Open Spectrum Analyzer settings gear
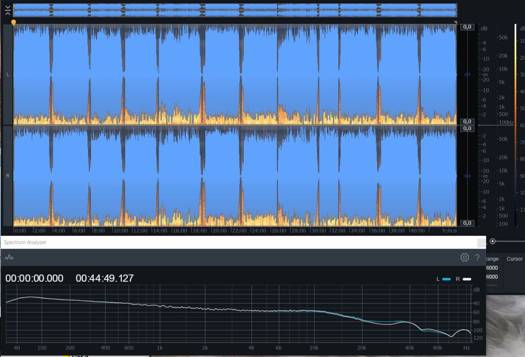This screenshot has height=357, width=525. click(x=464, y=257)
